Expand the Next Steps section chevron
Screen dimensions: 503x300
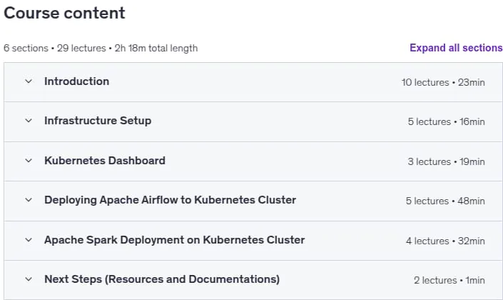tap(29, 279)
